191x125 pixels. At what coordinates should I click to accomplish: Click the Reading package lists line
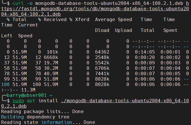click(42, 112)
